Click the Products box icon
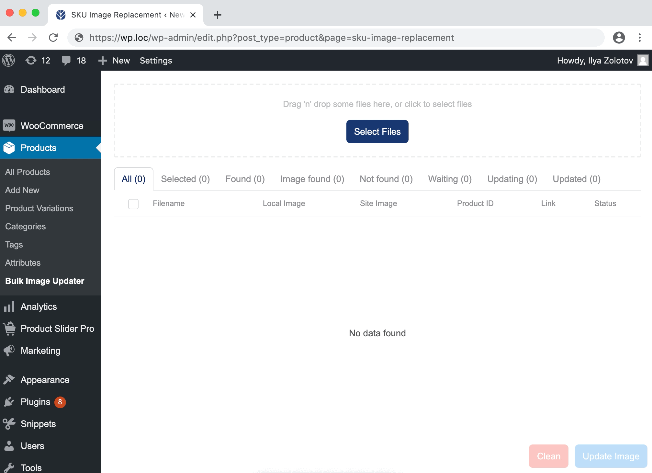 pyautogui.click(x=9, y=148)
